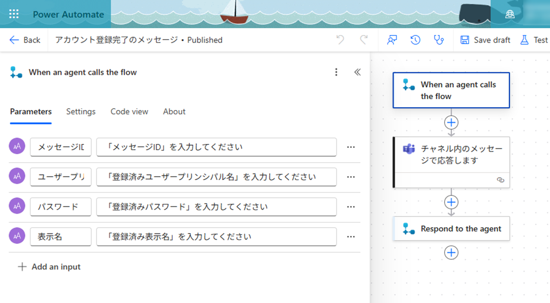550x303 pixels.
Task: Click the パスワード name field
Action: (61, 207)
